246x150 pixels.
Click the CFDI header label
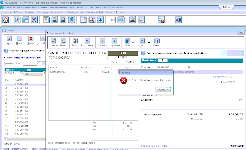coord(123,53)
